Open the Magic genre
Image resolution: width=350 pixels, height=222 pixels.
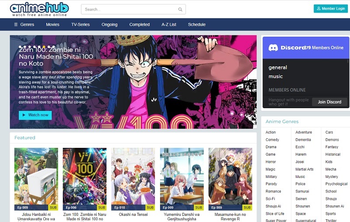[x=270, y=169]
